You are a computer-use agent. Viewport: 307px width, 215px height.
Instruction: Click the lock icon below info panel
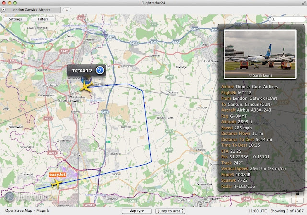point(297,193)
